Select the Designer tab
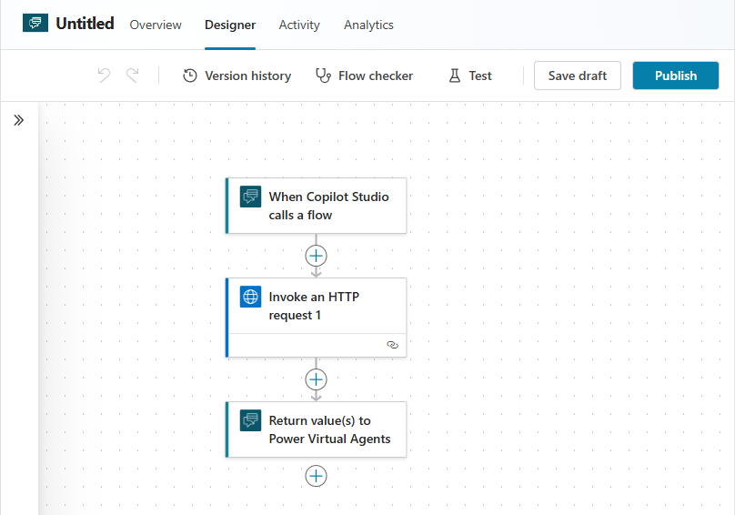Image resolution: width=735 pixels, height=515 pixels. pos(230,25)
